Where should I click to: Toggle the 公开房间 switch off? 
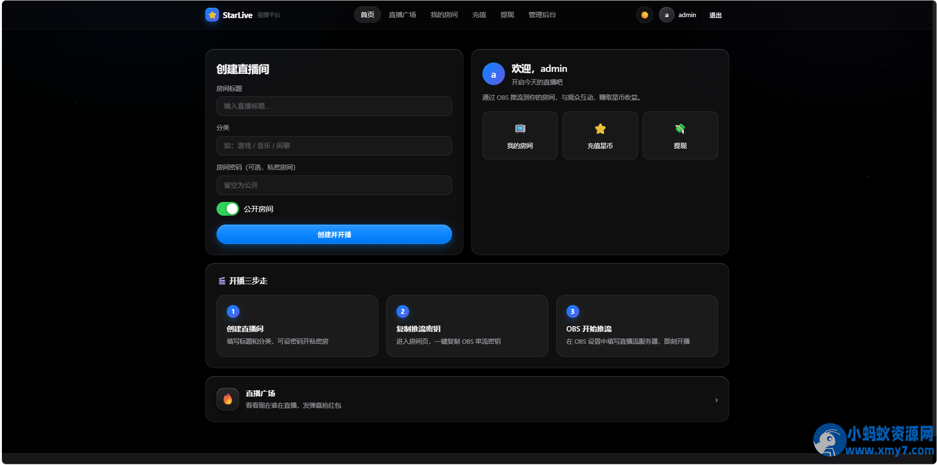[x=228, y=209]
